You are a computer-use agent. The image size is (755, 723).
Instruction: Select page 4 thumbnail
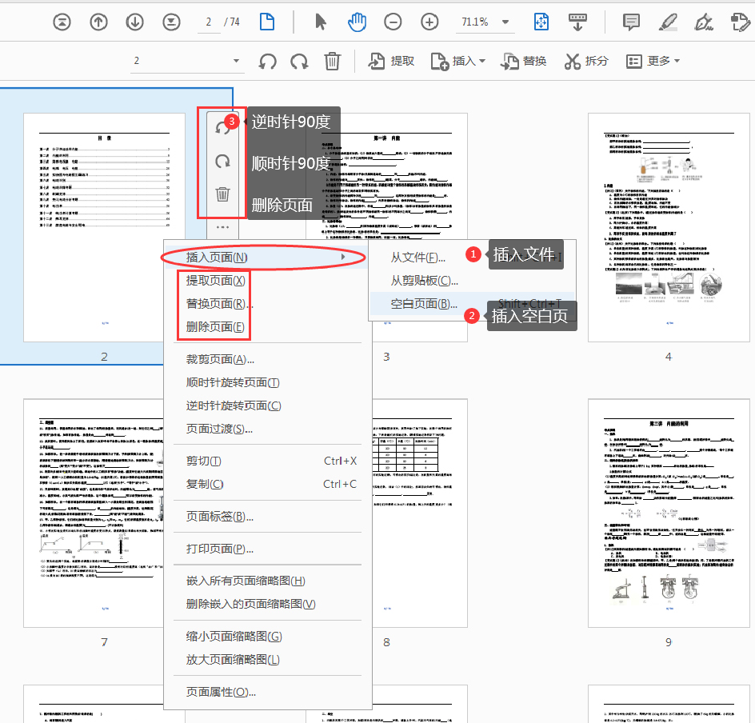669,227
